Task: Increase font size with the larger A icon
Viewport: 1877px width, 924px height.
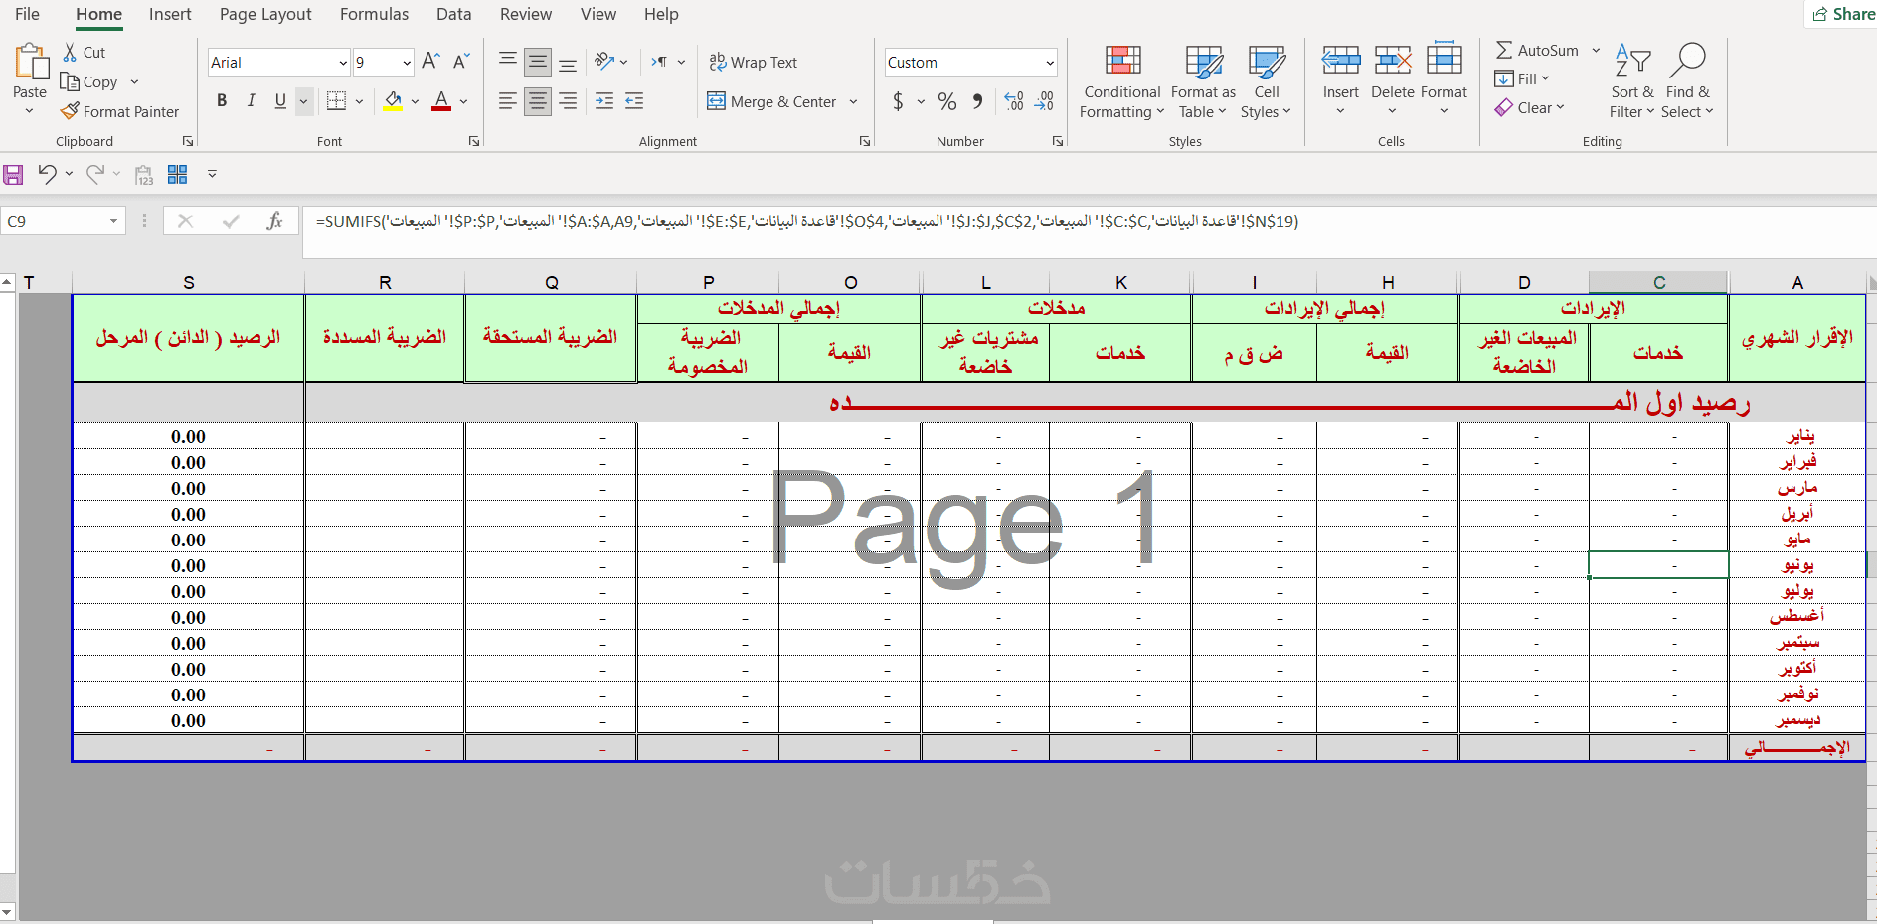Action: 430,62
